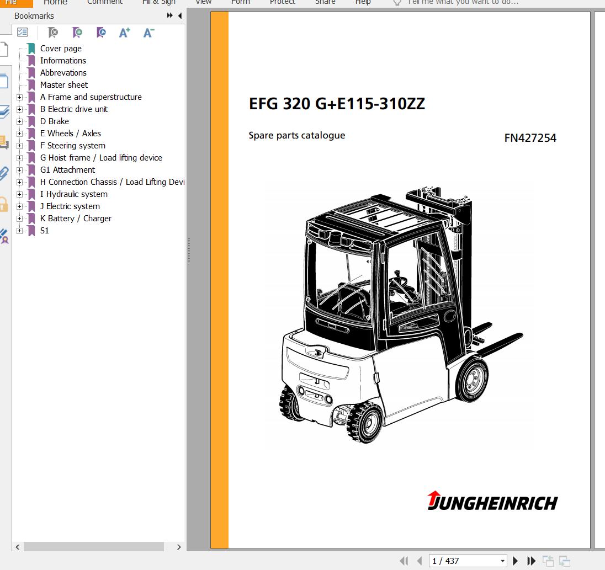Go to the next page arrow
605x570 pixels.
point(515,561)
